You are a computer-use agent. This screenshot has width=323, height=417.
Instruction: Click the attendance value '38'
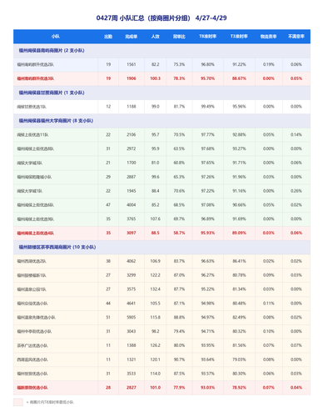click(x=108, y=261)
